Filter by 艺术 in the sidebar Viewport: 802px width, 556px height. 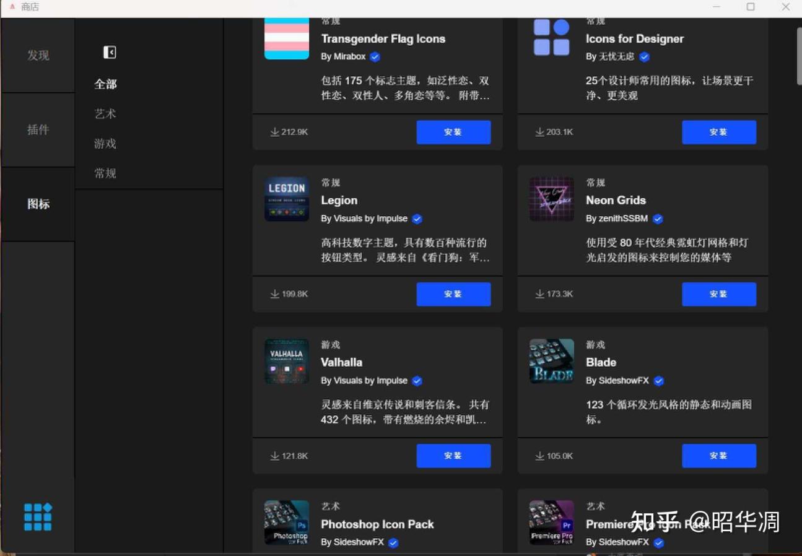click(x=105, y=114)
